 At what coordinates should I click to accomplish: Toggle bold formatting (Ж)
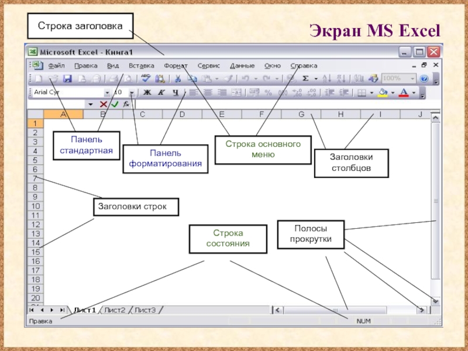pyautogui.click(x=147, y=92)
